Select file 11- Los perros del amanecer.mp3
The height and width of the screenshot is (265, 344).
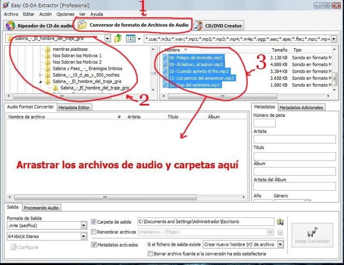(201, 78)
